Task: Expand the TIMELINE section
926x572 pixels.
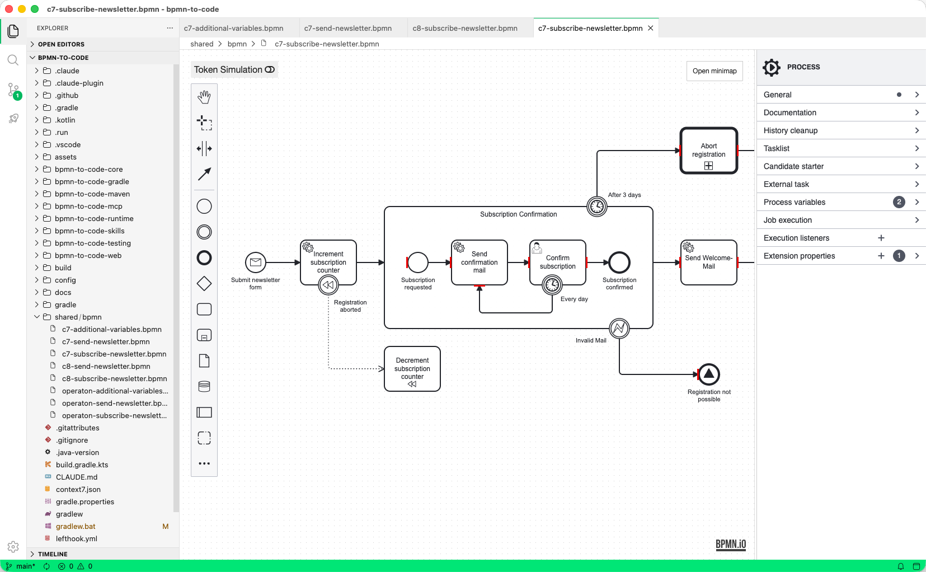Action: tap(103, 554)
